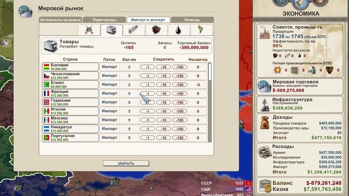Click the bank building Баланс icon
The height and width of the screenshot is (196, 349).
click(265, 186)
